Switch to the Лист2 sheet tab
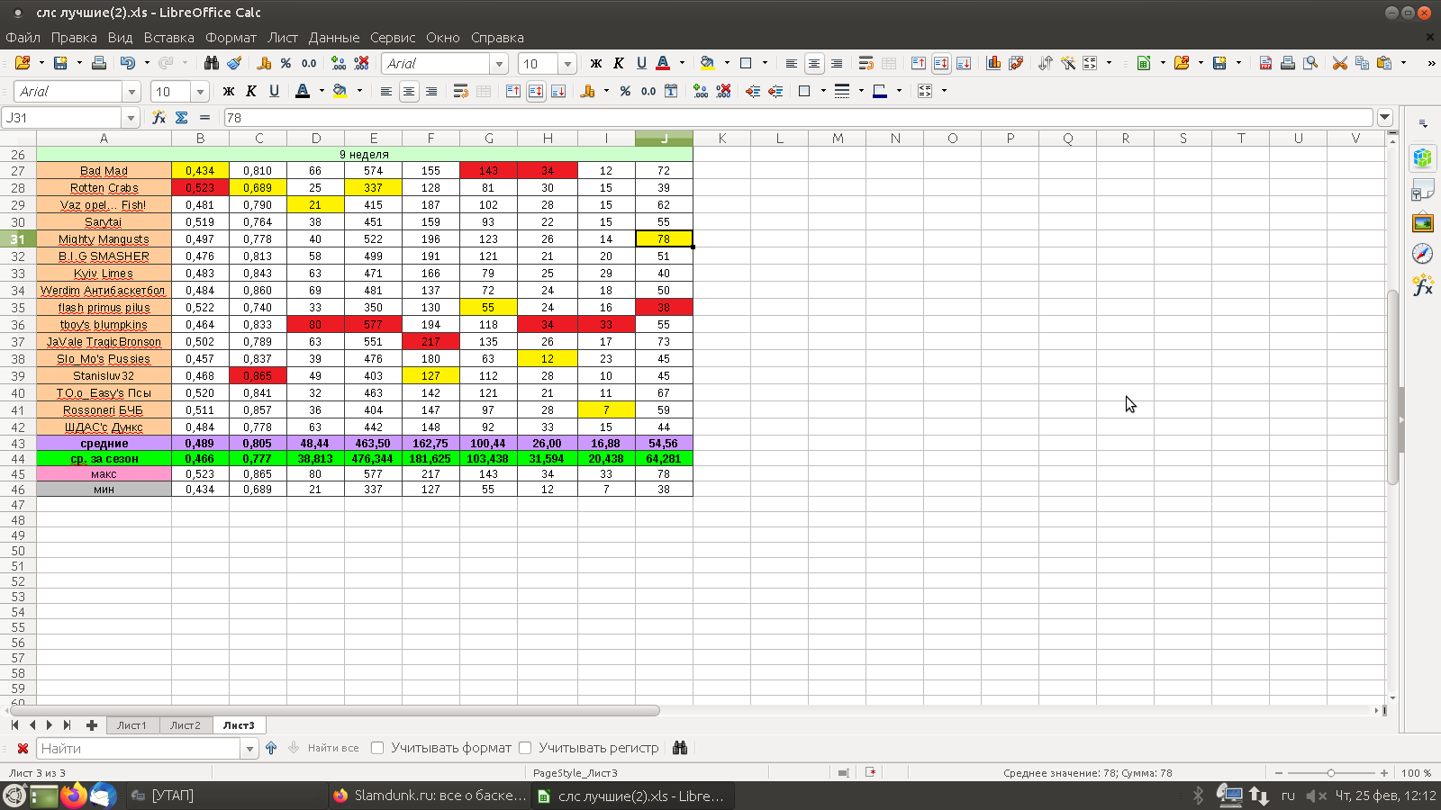Viewport: 1441px width, 810px height. pos(186,725)
